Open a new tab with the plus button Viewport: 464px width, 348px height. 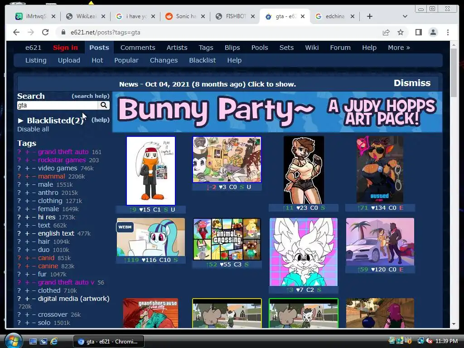click(x=370, y=16)
